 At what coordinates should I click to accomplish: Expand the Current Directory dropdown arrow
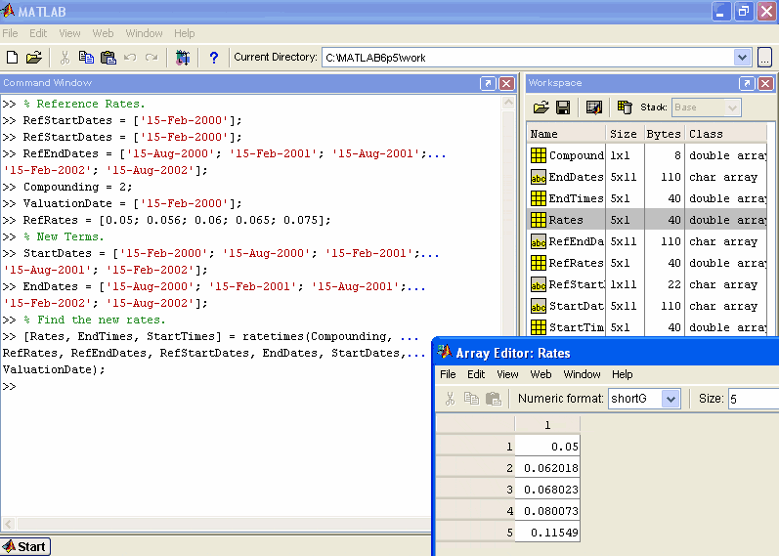point(742,58)
